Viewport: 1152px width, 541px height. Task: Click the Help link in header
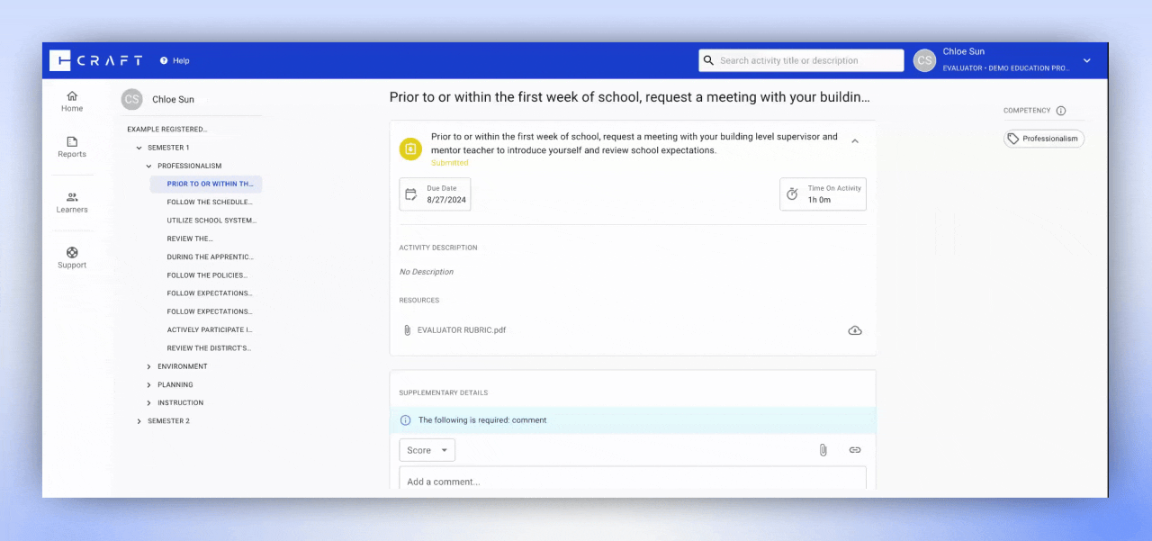[175, 60]
